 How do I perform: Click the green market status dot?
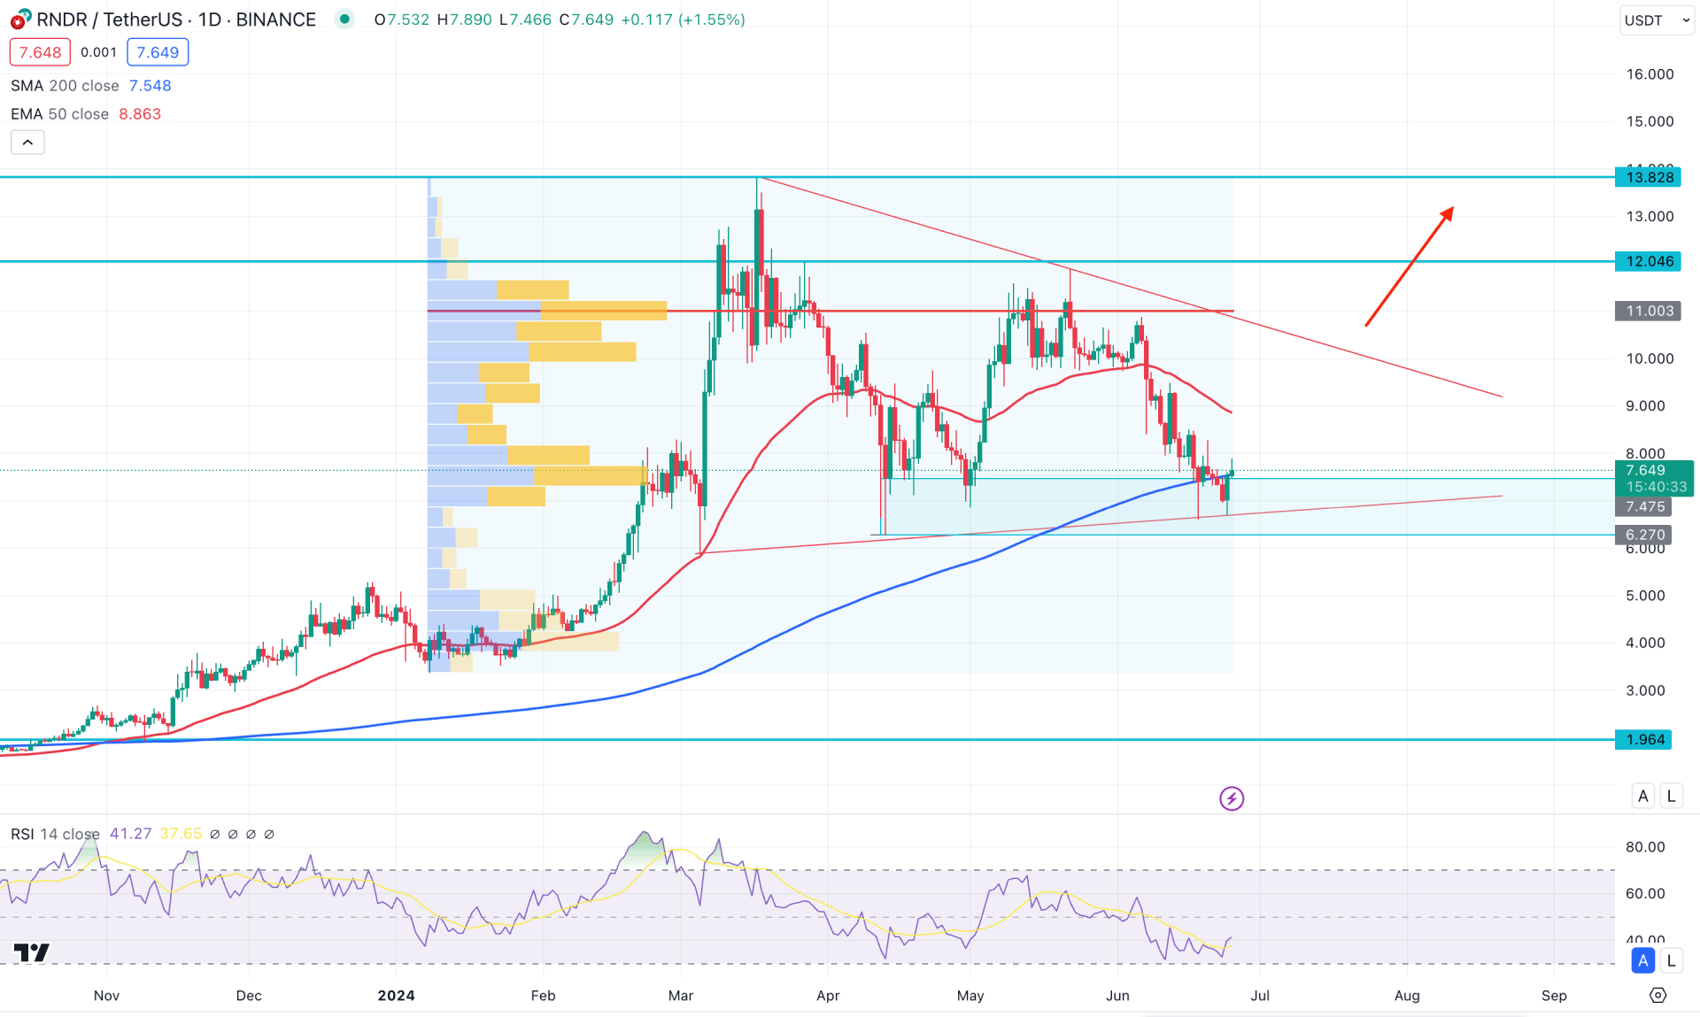(x=344, y=19)
